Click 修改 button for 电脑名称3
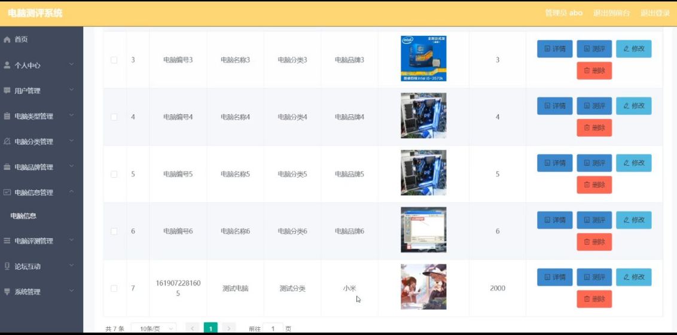 coord(634,49)
